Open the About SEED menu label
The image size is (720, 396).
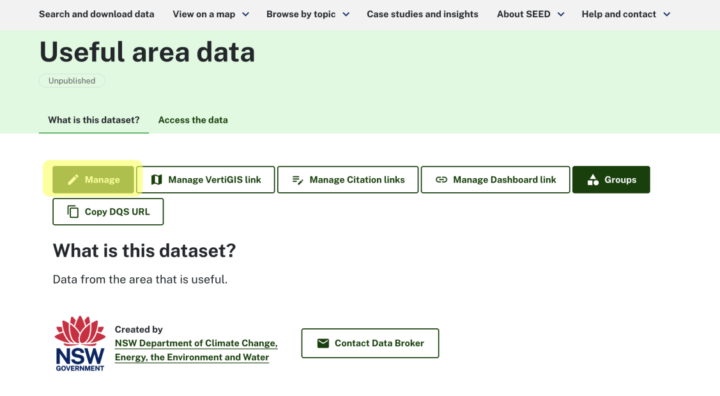pyautogui.click(x=523, y=14)
